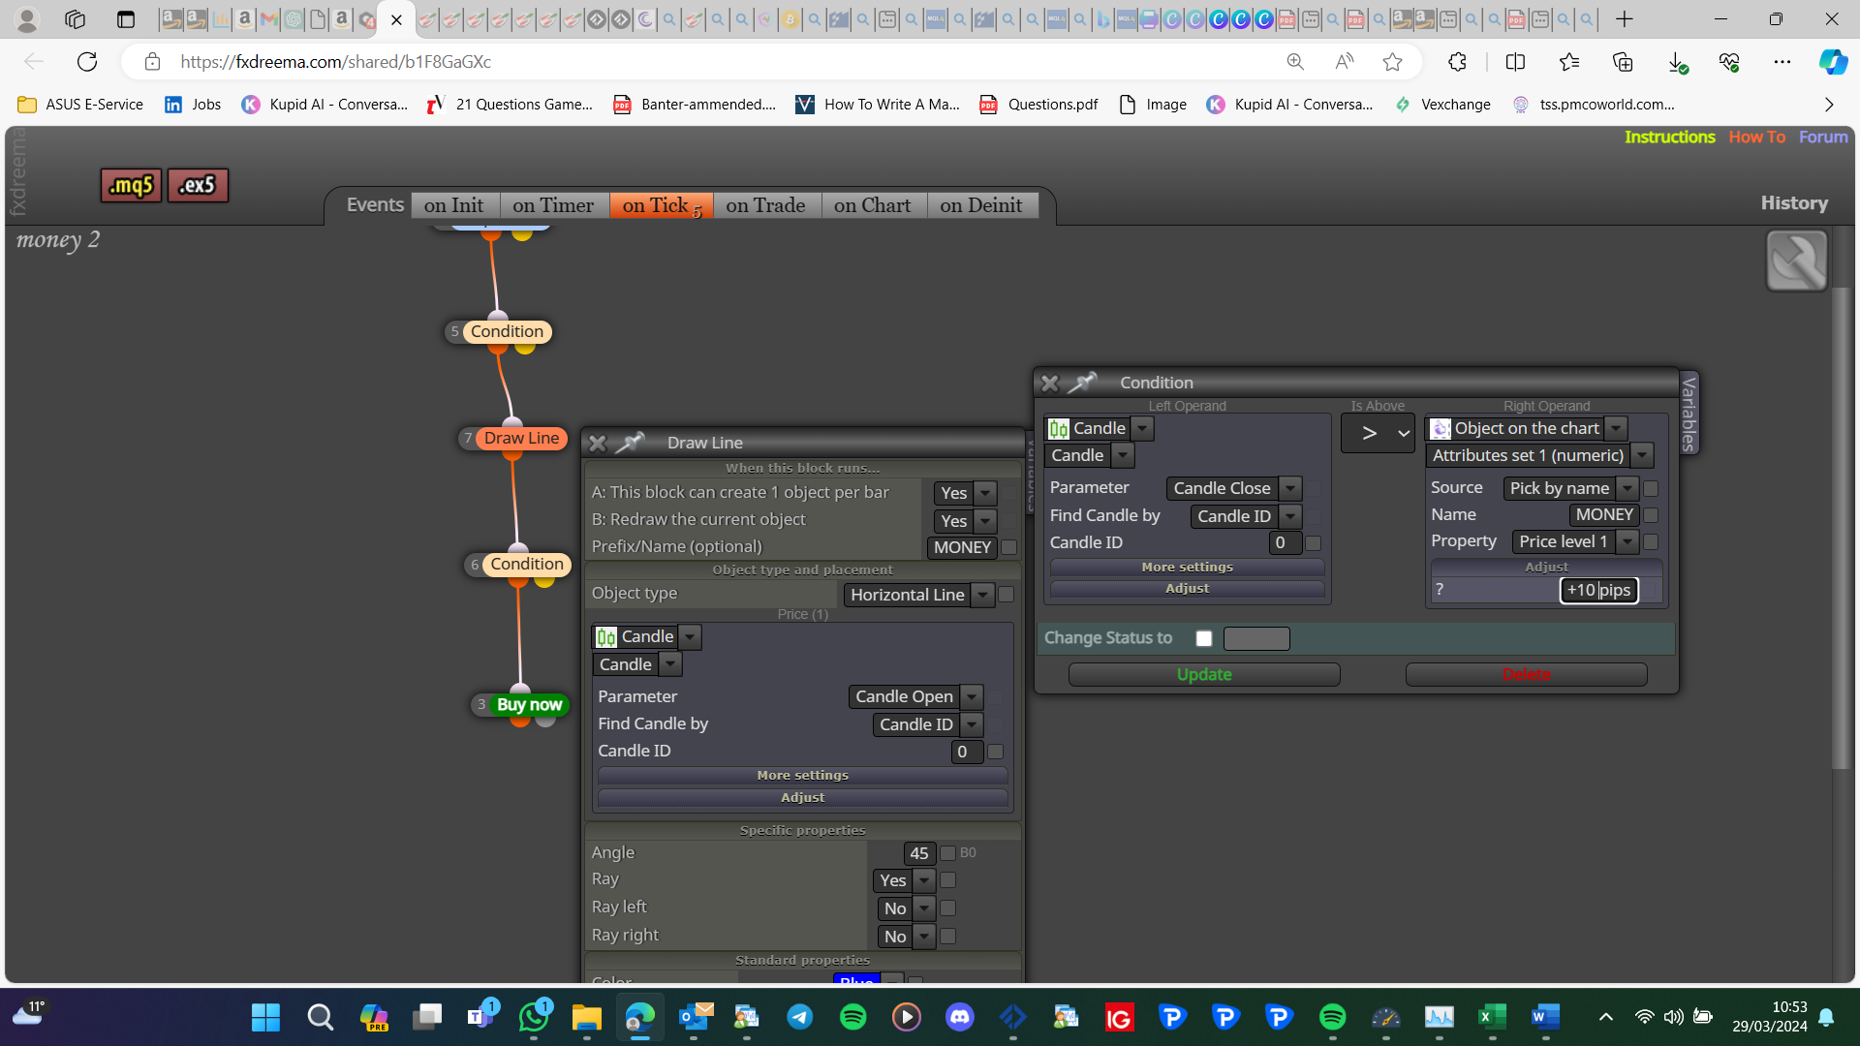
Task: Switch to the on Timer event tab
Action: coord(553,205)
